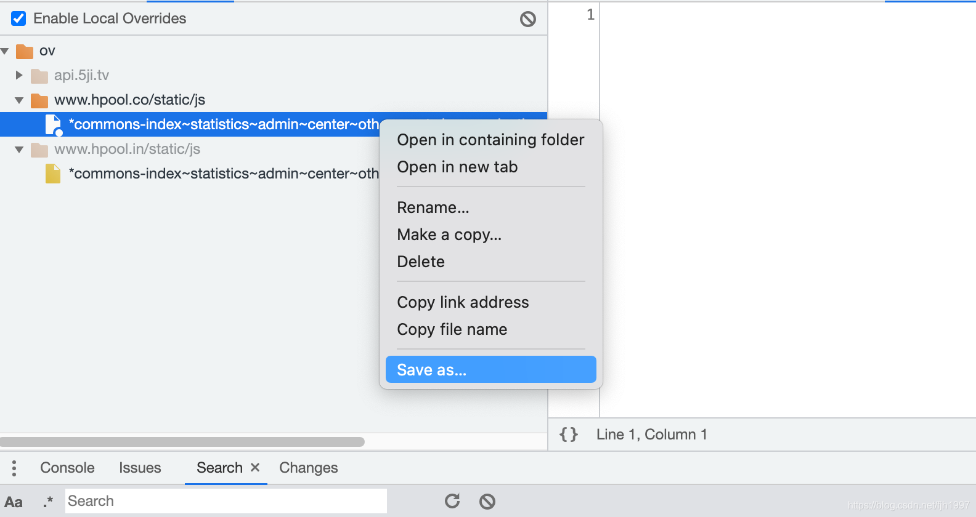Collapse the www.hpool.co/static/js folder
The width and height of the screenshot is (976, 517).
pyautogui.click(x=19, y=100)
